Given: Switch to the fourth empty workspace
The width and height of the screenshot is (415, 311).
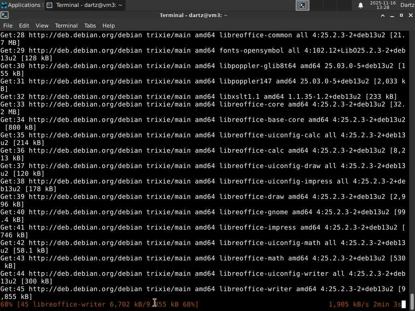Looking at the screenshot, I should (x=344, y=5).
